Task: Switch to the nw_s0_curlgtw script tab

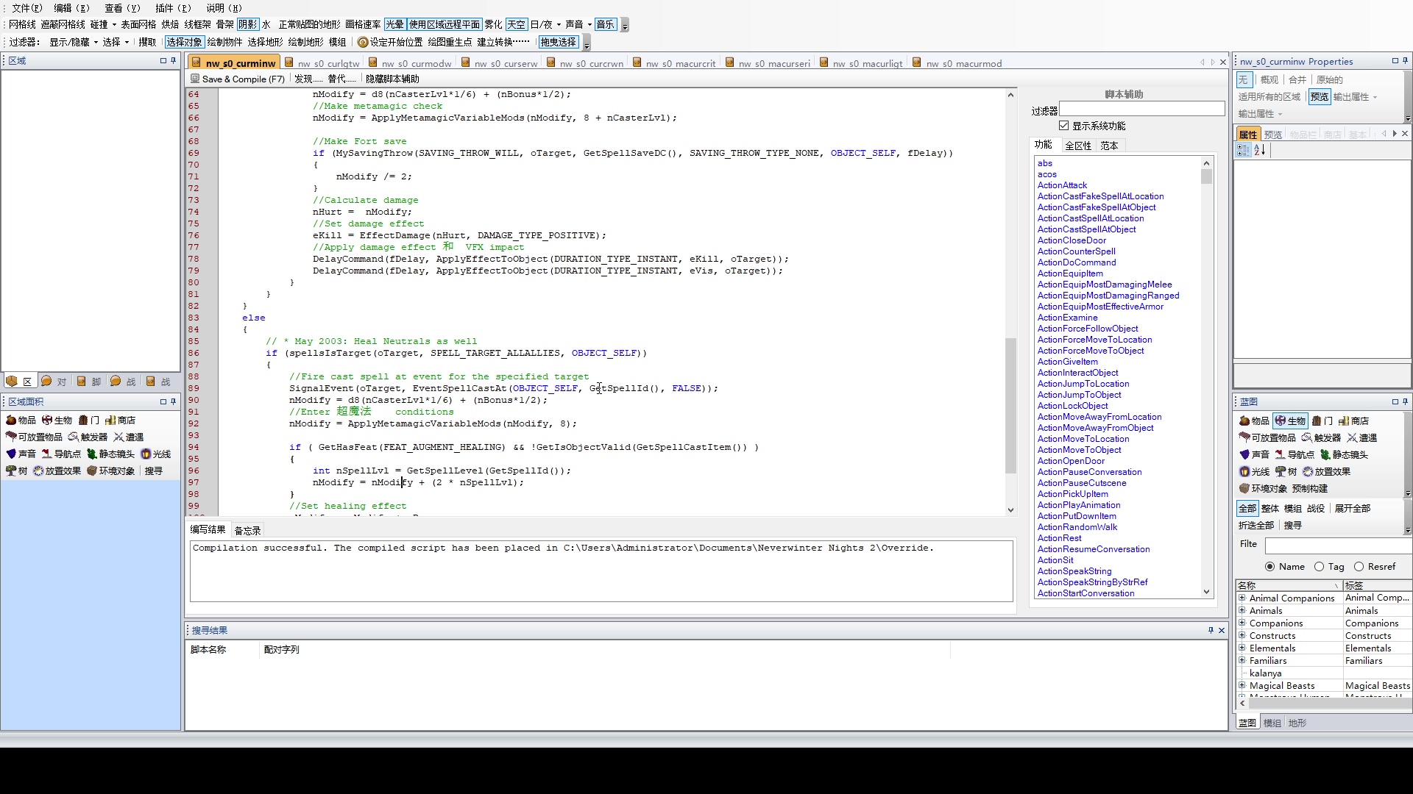Action: pos(322,63)
